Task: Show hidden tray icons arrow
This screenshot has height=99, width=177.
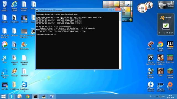Action: pyautogui.click(x=154, y=97)
